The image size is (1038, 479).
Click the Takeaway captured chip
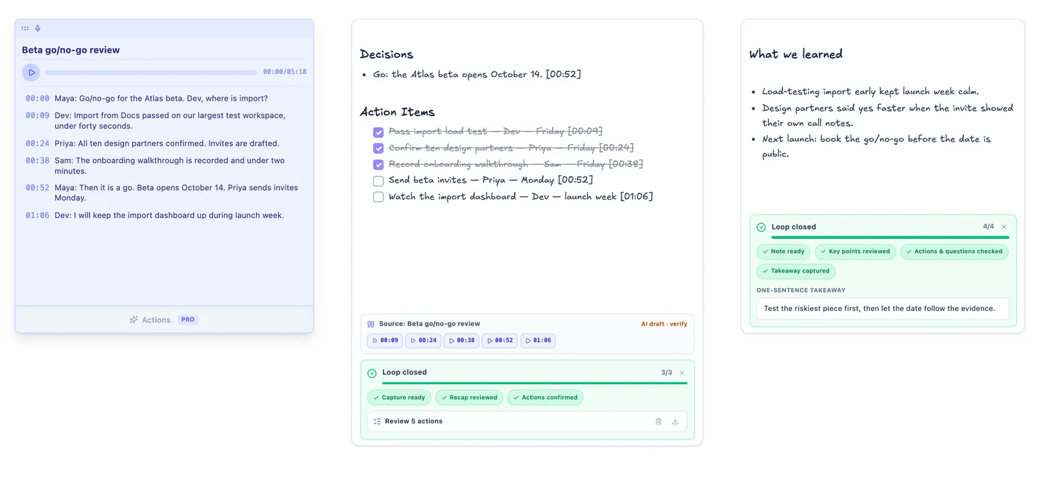point(796,271)
